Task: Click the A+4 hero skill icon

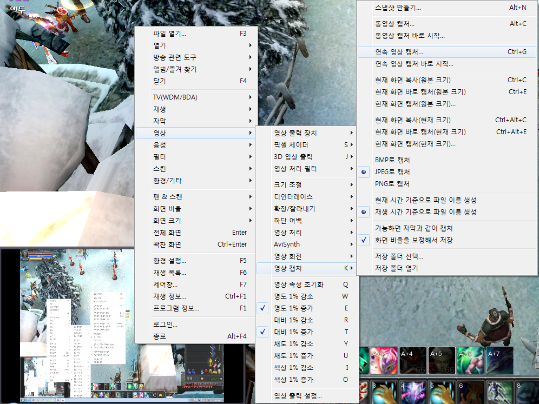Action: 412,360
